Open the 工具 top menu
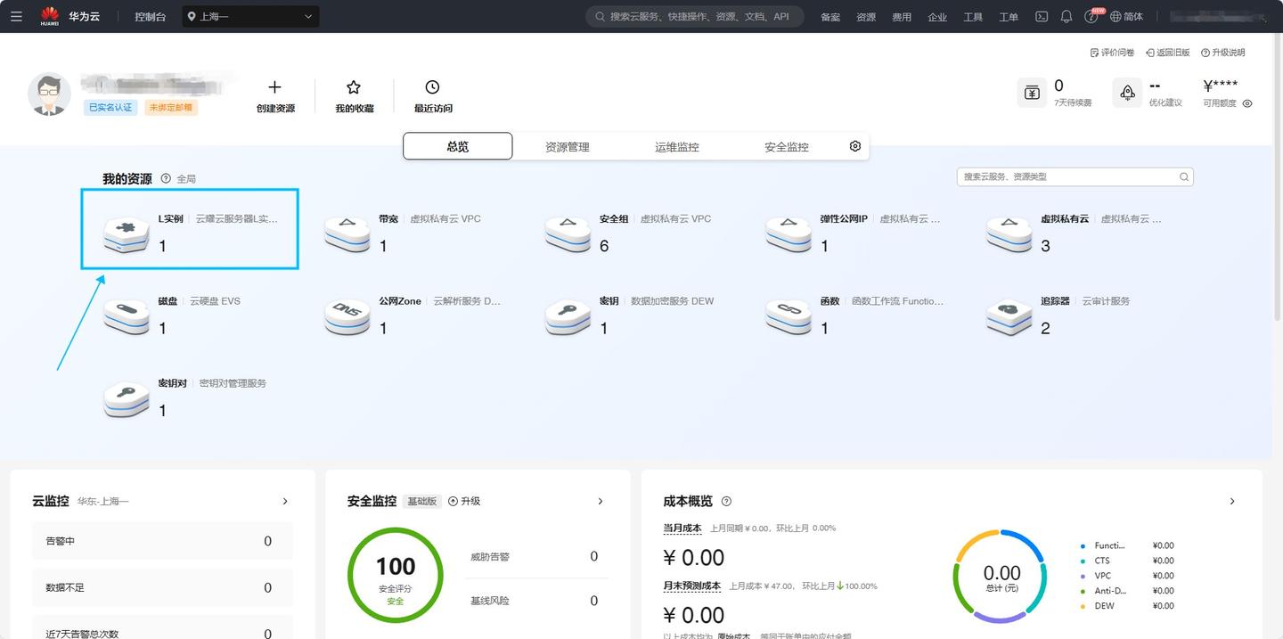The image size is (1283, 639). click(973, 16)
